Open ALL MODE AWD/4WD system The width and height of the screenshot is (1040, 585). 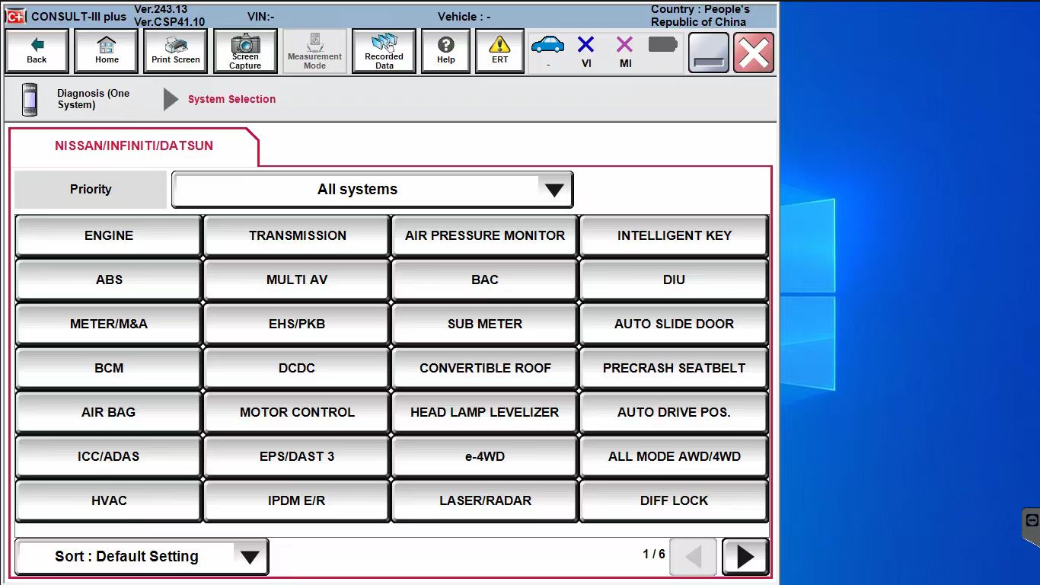tap(674, 456)
